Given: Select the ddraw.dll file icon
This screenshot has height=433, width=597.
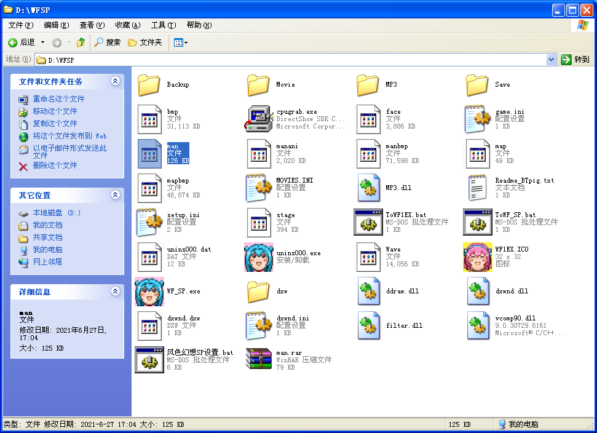Looking at the screenshot, I should [x=368, y=292].
